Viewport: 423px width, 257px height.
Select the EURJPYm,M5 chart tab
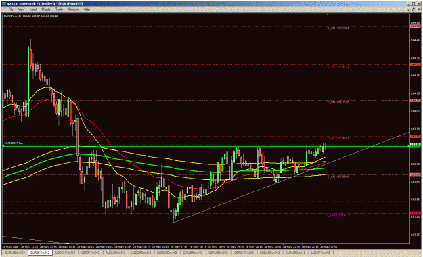click(40, 252)
